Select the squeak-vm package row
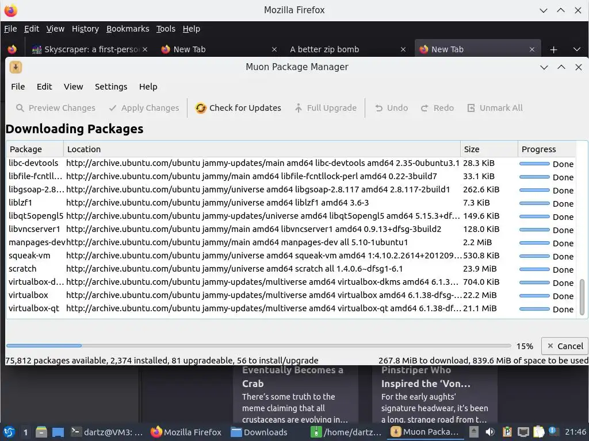The image size is (589, 441). 291,256
